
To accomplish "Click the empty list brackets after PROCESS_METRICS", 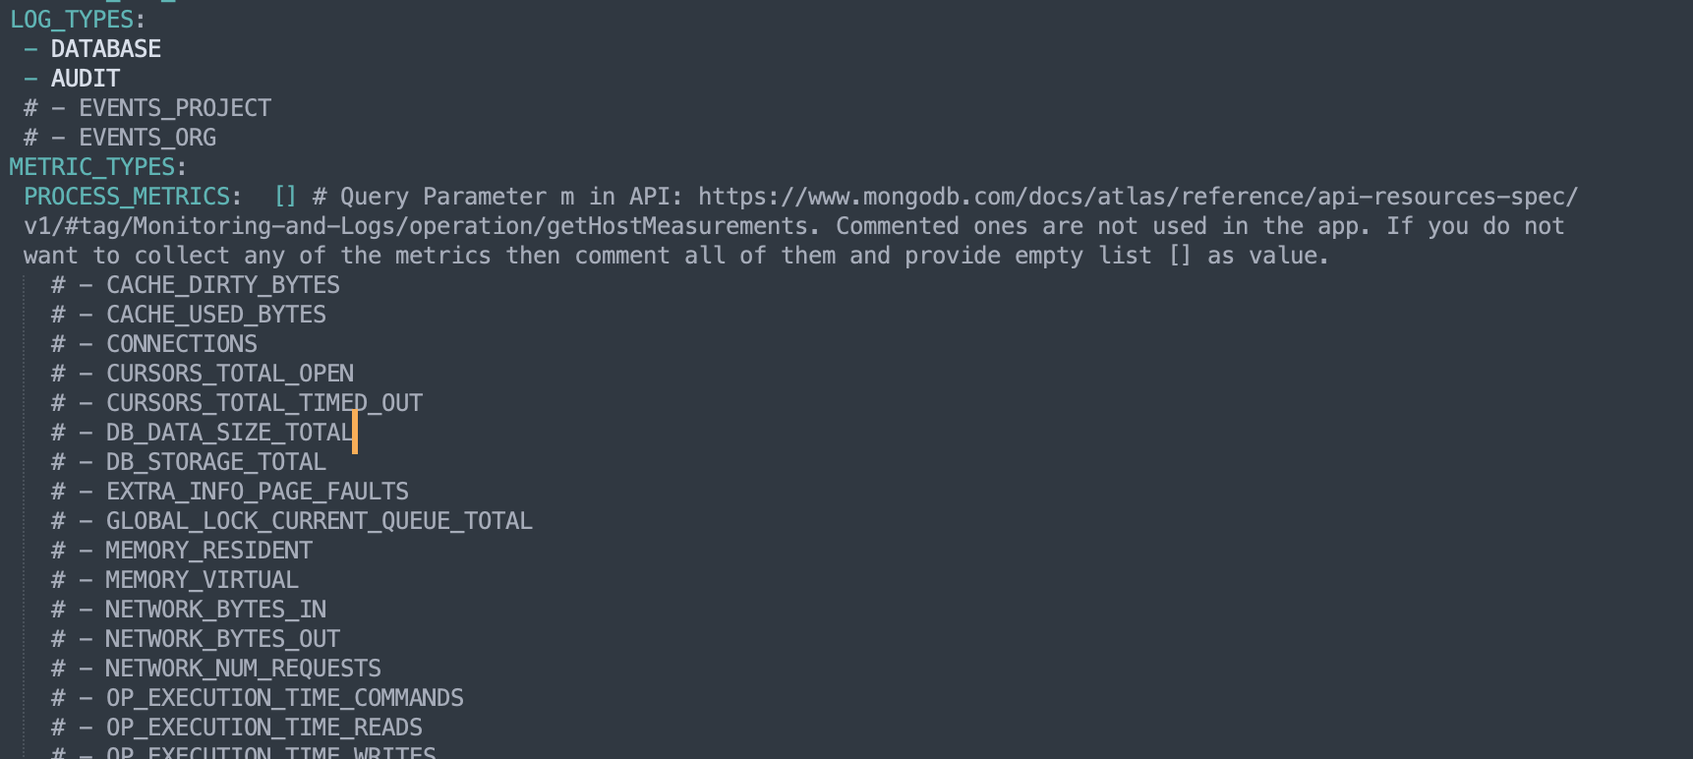I will pyautogui.click(x=285, y=197).
